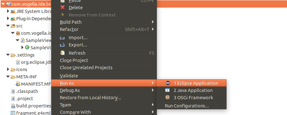This screenshot has width=287, height=115.
Task: Collapse the com.vogella.ide project node
Action: (x=3, y=4)
